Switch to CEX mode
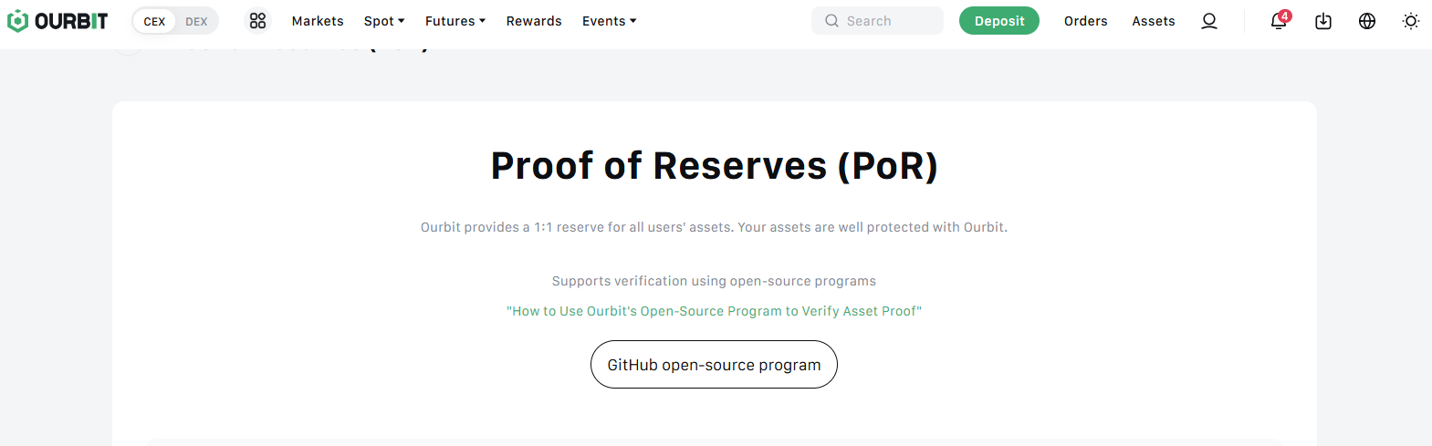 (154, 21)
